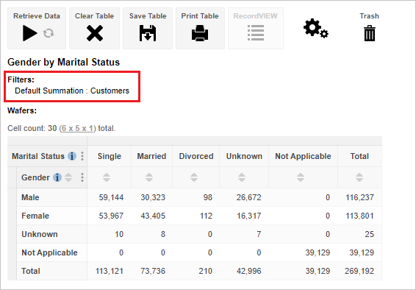Sort by Married column arrows
The height and width of the screenshot is (290, 416).
pos(149,177)
